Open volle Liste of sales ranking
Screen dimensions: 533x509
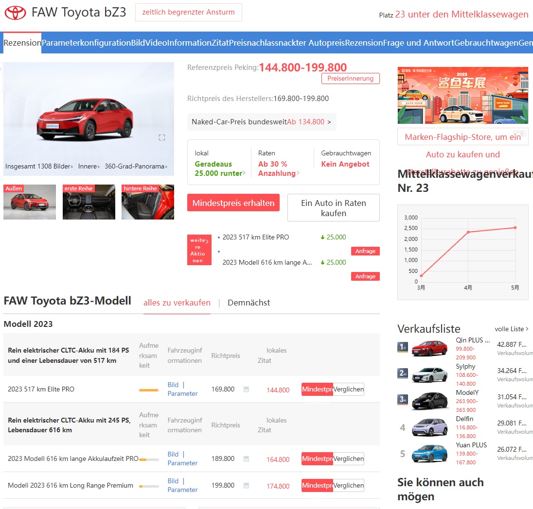512,329
